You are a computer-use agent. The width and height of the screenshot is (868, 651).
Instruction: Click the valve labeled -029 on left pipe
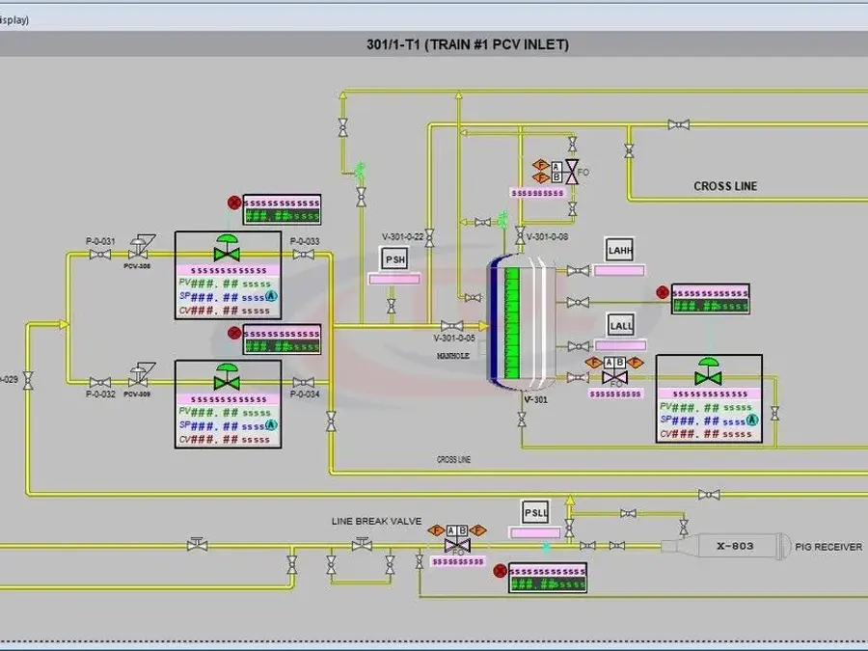tap(28, 380)
